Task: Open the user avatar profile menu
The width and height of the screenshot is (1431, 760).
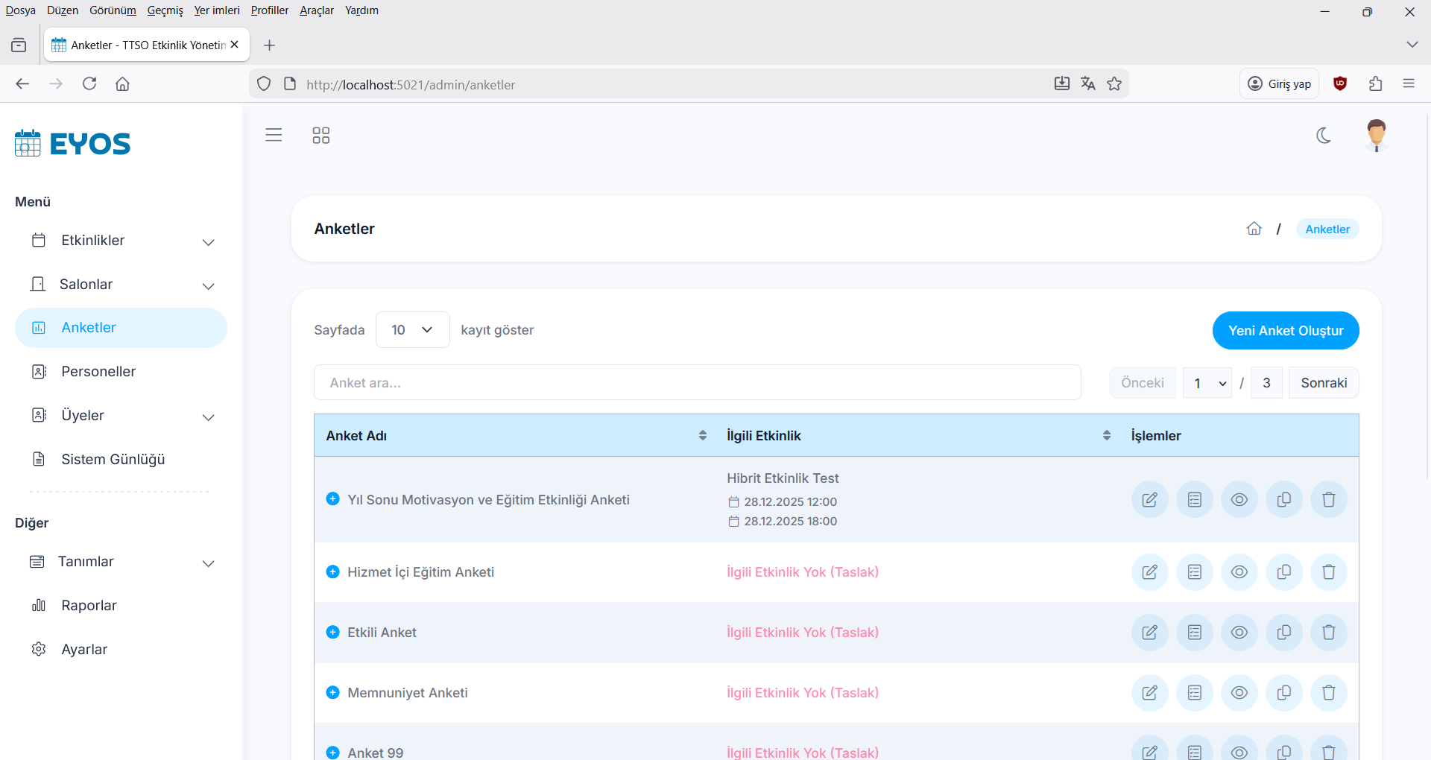Action: (1376, 135)
